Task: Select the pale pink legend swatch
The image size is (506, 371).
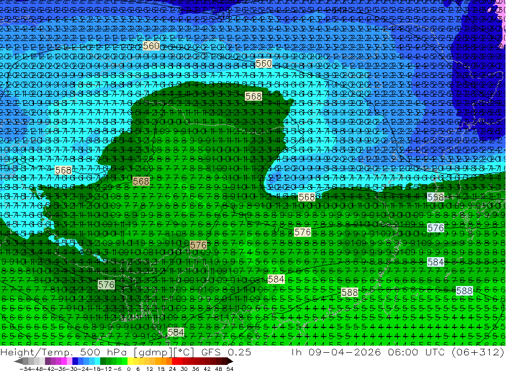Action: pyautogui.click(x=70, y=361)
